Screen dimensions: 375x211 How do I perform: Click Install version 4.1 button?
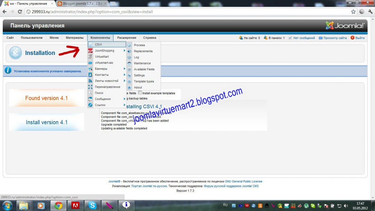pyautogui.click(x=47, y=122)
